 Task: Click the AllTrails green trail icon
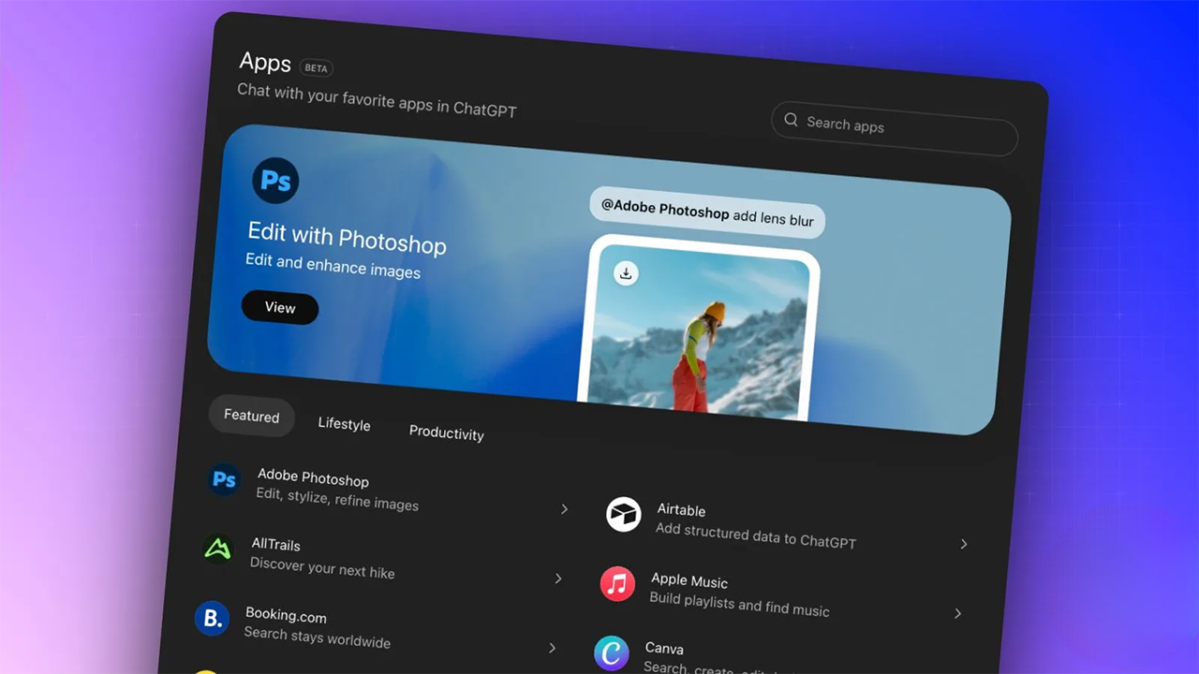[217, 550]
